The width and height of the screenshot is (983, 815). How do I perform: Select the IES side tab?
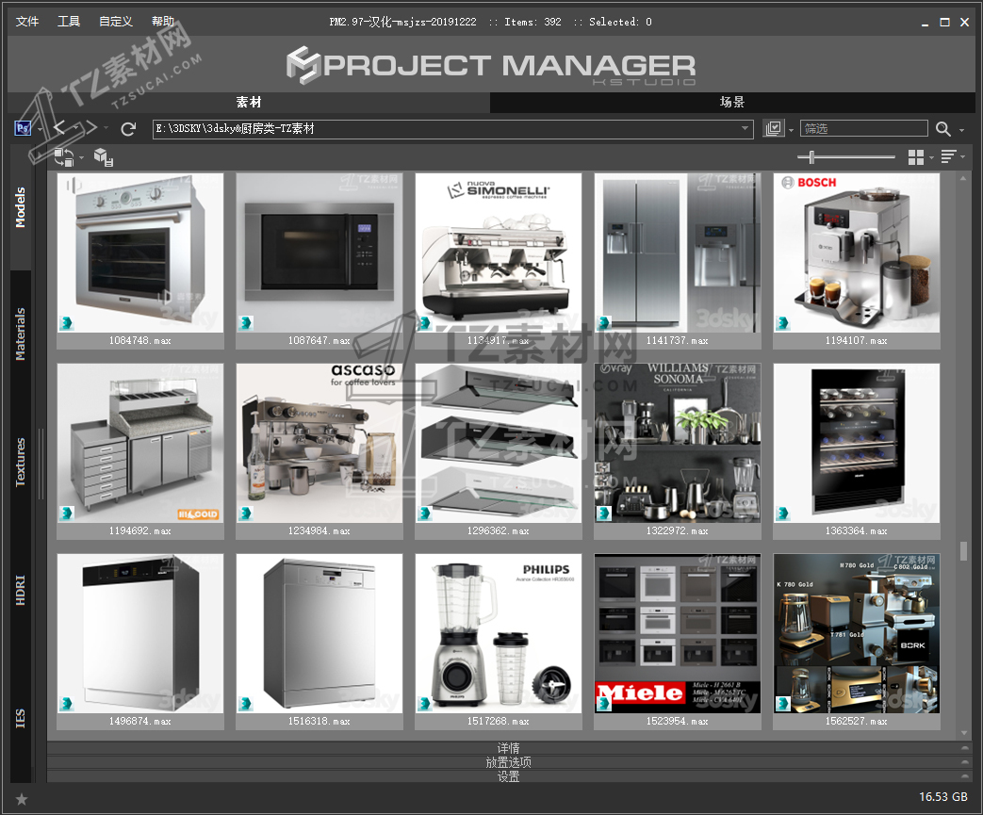click(21, 719)
